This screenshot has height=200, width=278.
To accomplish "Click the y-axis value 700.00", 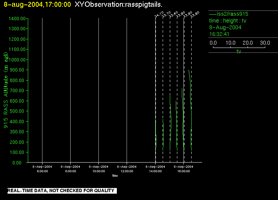I will point(17,91).
